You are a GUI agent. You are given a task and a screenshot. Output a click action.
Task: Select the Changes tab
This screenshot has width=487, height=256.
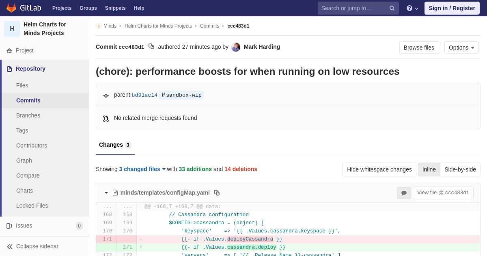115,145
